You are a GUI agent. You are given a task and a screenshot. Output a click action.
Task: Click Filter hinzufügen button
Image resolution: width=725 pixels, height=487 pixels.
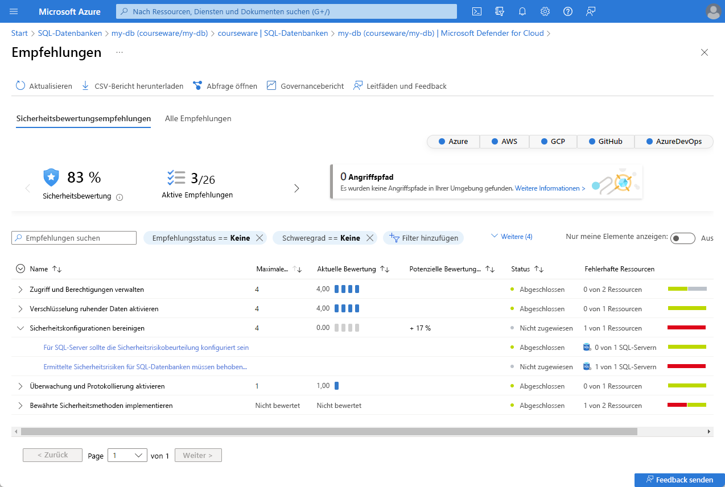[x=423, y=238]
